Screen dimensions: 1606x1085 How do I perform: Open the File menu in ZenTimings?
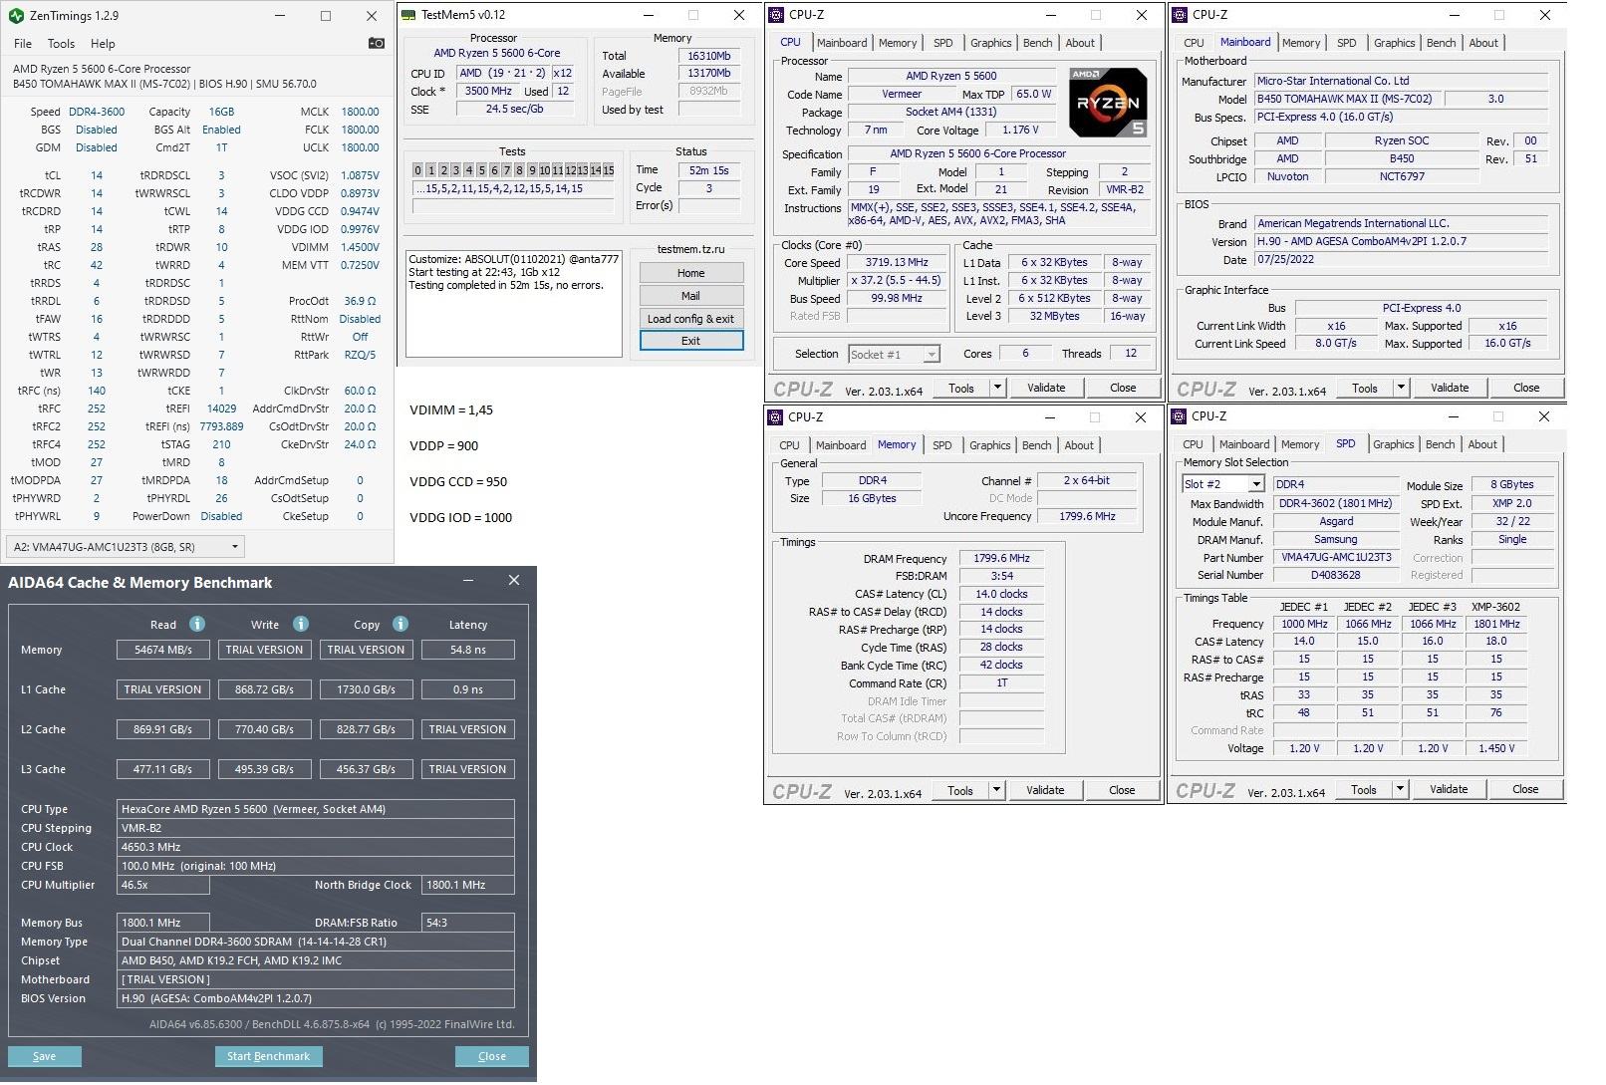point(23,44)
